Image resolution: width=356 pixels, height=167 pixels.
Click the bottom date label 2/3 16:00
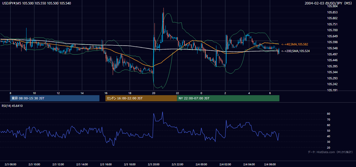[106, 164]
